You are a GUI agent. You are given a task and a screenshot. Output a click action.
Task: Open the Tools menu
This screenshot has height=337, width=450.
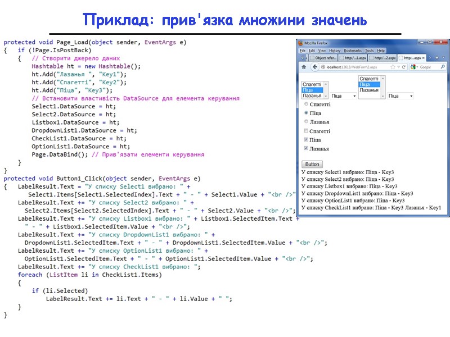370,51
